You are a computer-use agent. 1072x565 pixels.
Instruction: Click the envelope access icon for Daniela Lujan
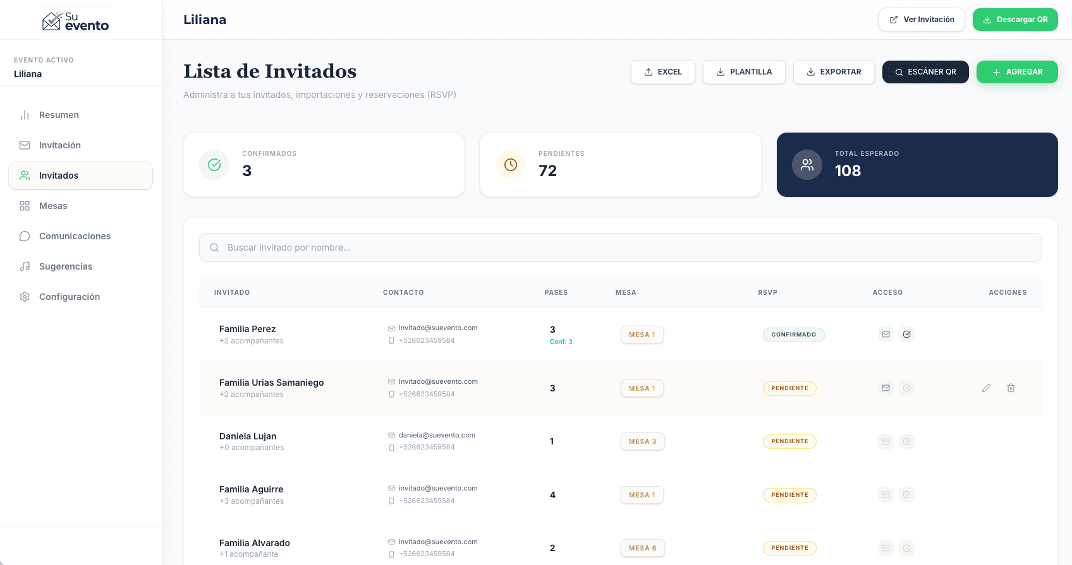(886, 441)
